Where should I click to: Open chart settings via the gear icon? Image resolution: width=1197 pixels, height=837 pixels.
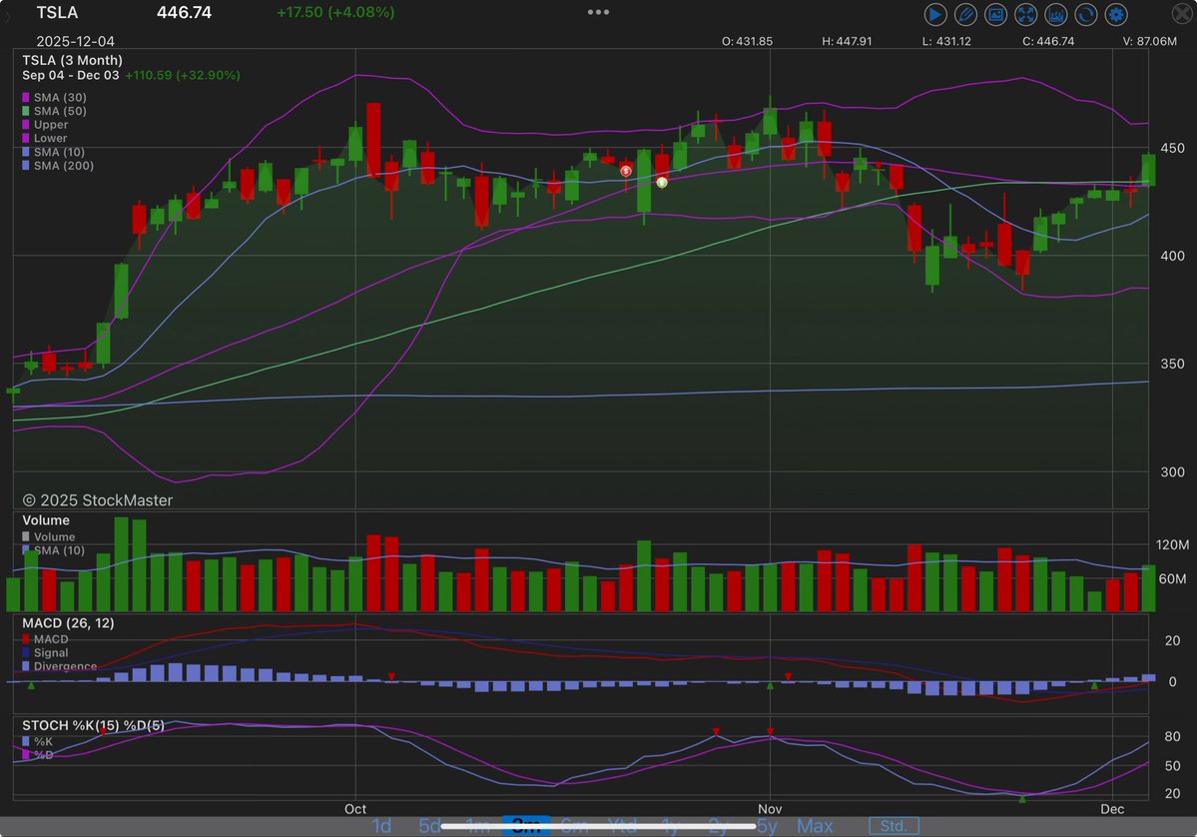(1115, 14)
